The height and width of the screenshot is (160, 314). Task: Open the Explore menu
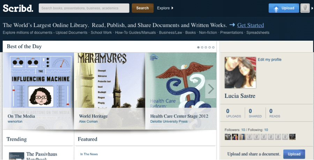[x=165, y=8]
